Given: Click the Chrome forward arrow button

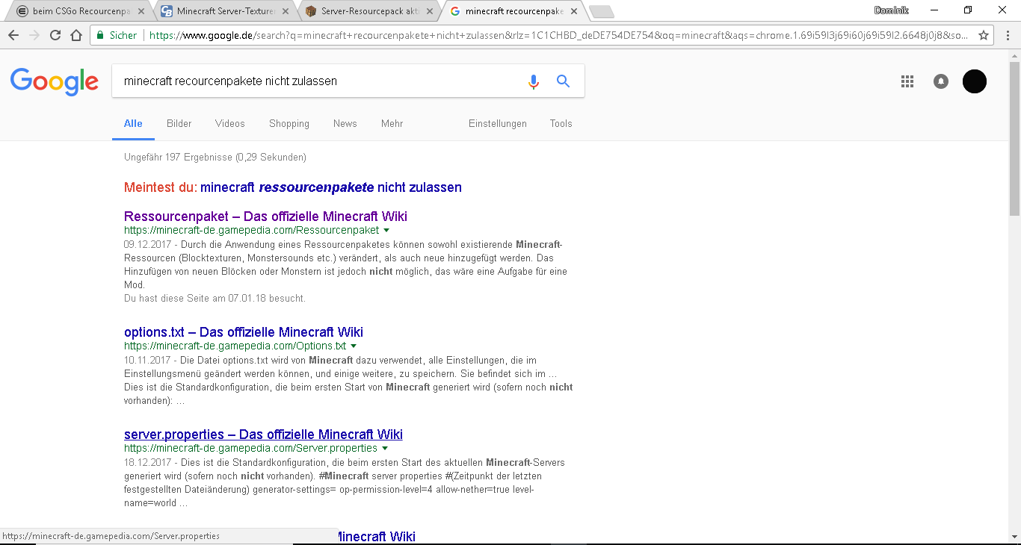Looking at the screenshot, I should 34,35.
